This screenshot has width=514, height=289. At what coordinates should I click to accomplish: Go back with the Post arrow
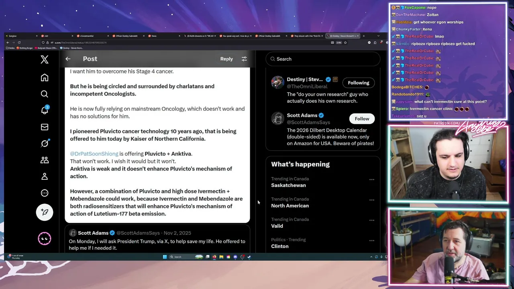68,59
